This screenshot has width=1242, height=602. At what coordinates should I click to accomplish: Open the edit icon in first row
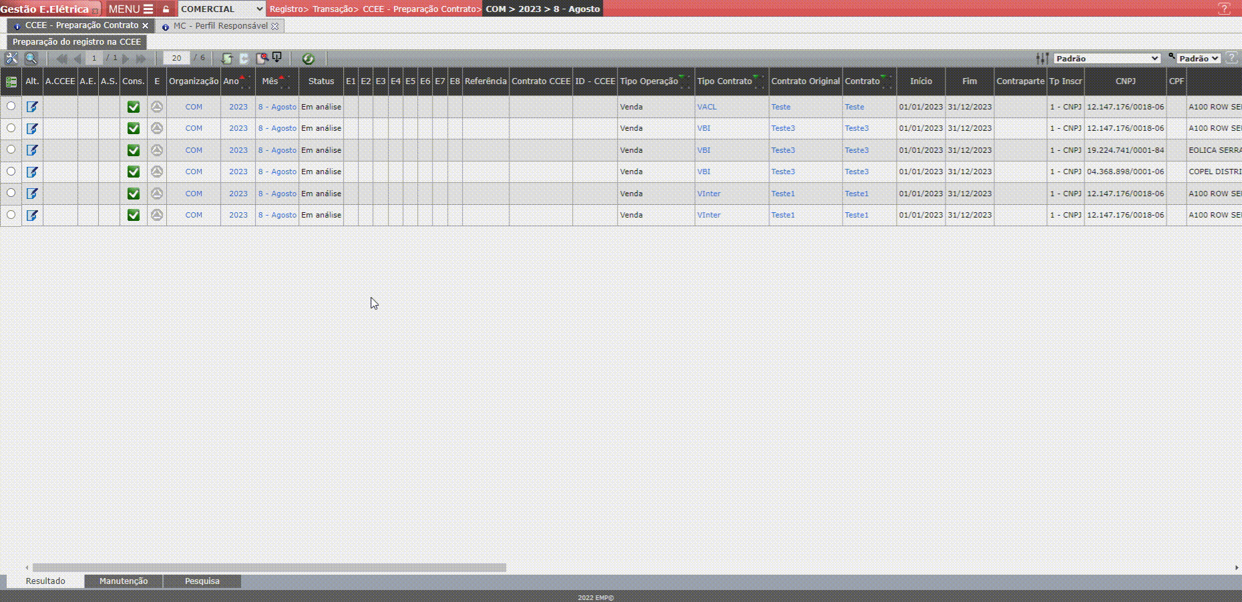coord(32,107)
